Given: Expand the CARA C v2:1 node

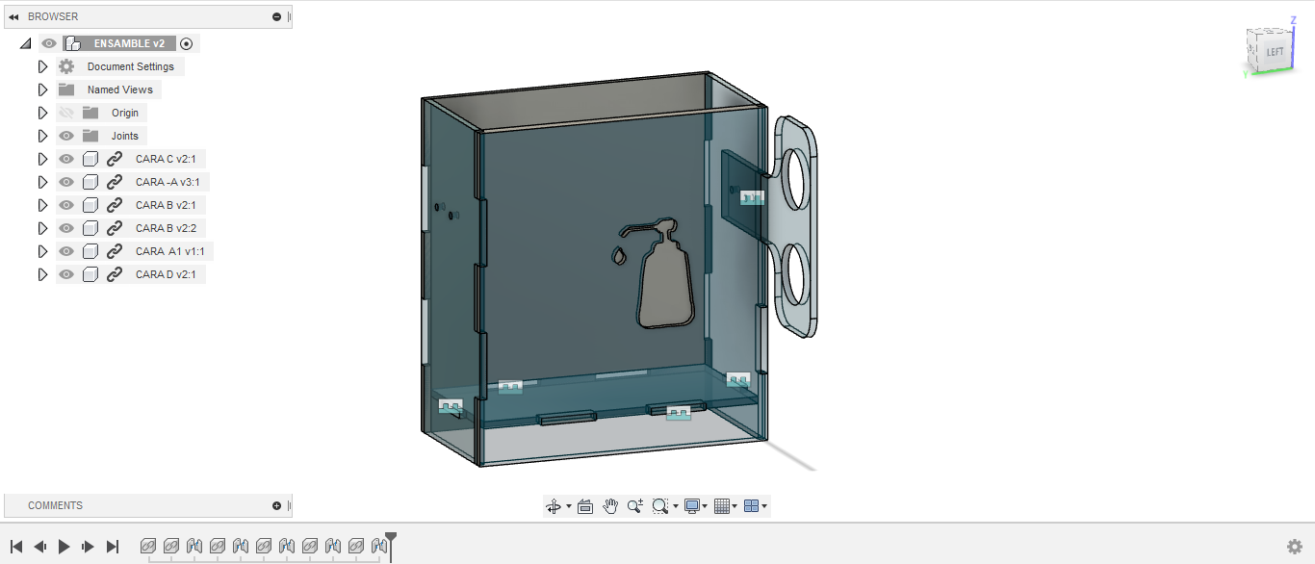Looking at the screenshot, I should coord(42,159).
